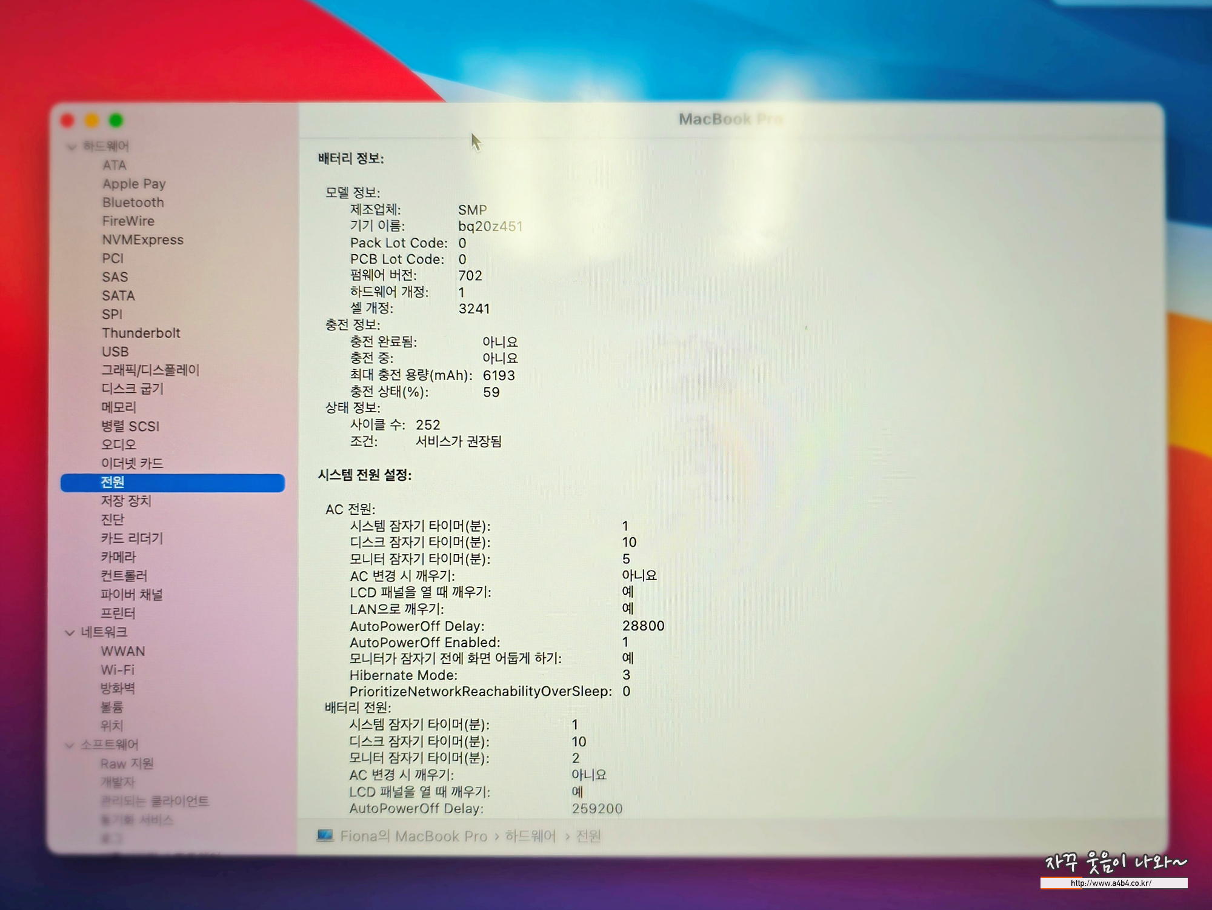Click the laptop icon in the path bar
The image size is (1212, 910).
click(325, 836)
